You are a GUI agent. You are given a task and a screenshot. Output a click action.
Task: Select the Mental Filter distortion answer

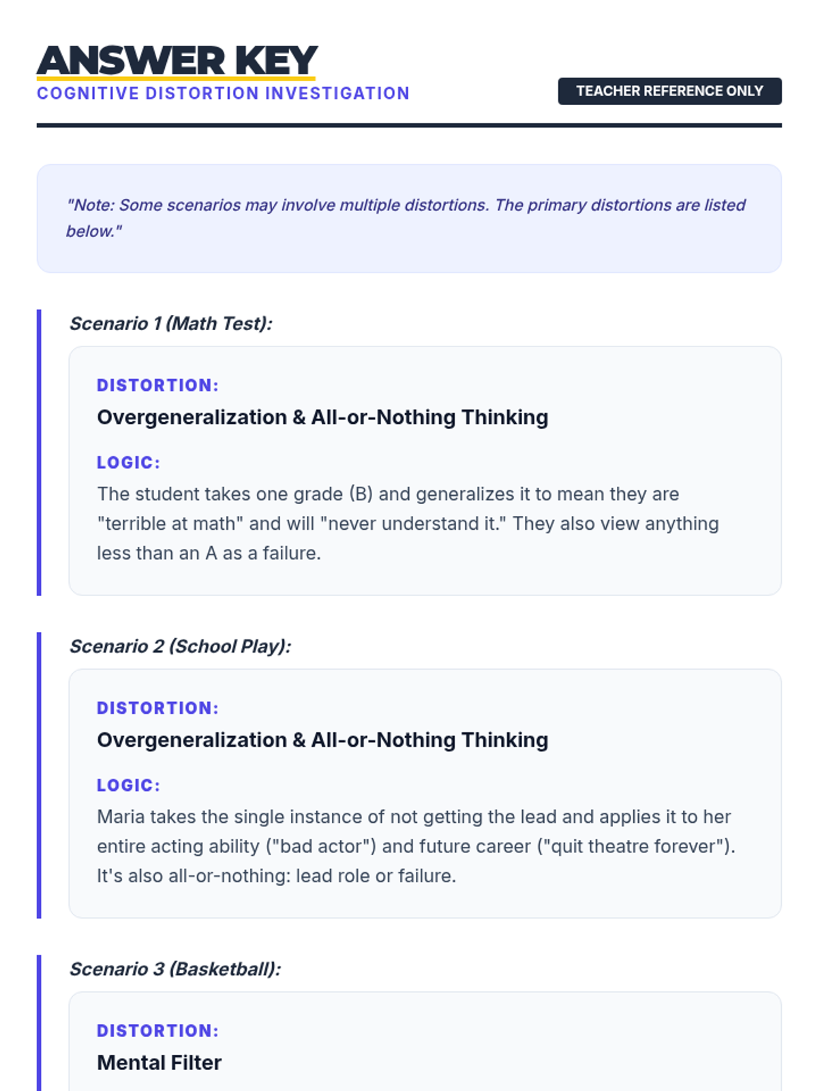[x=159, y=1062]
